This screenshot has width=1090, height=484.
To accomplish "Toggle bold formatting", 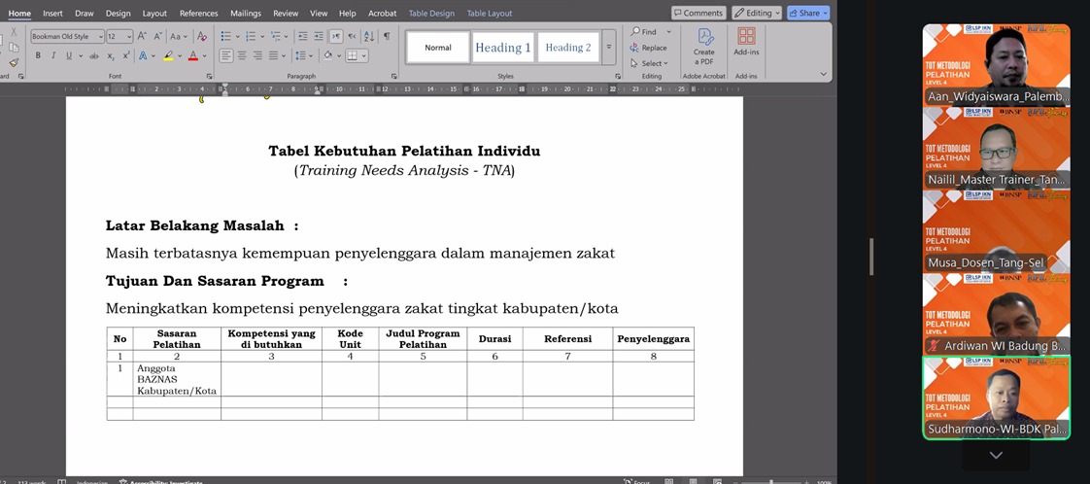I will pyautogui.click(x=38, y=56).
